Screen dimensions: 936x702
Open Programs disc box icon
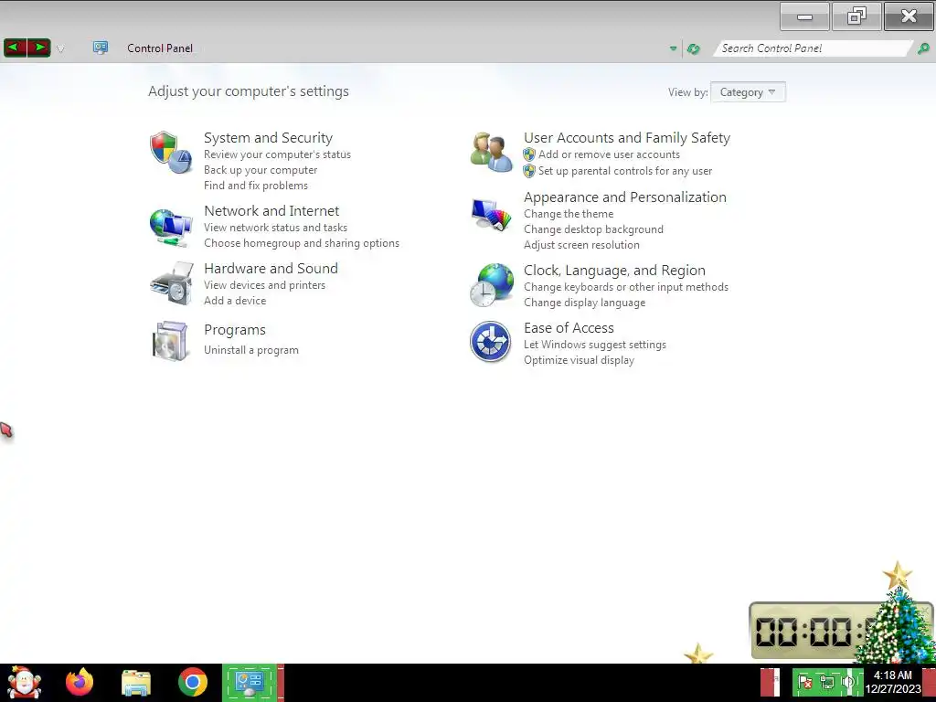point(171,341)
